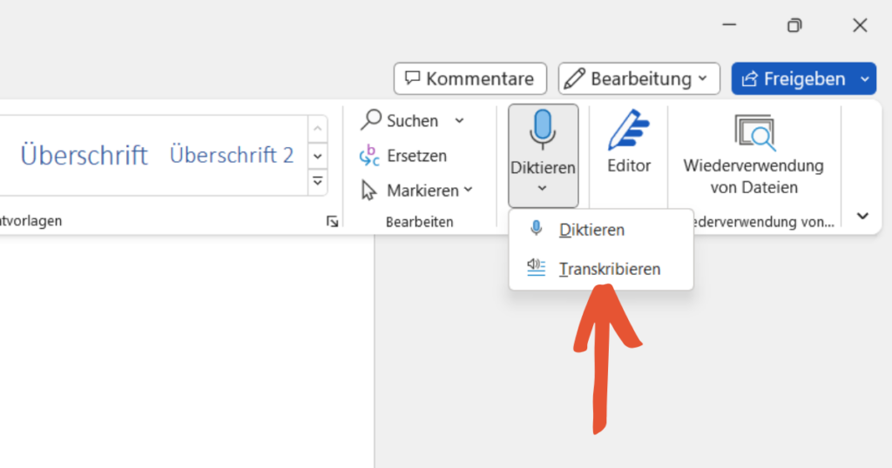
Task: Click the Ersetzen replace icon
Action: click(x=370, y=156)
